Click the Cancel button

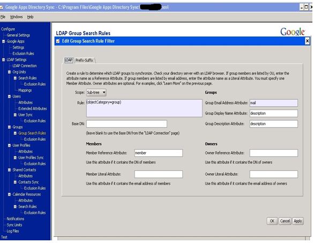click(x=285, y=221)
